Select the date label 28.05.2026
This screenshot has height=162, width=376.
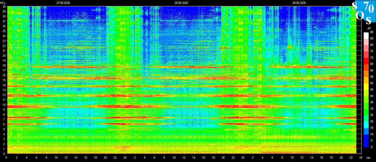point(181,3)
